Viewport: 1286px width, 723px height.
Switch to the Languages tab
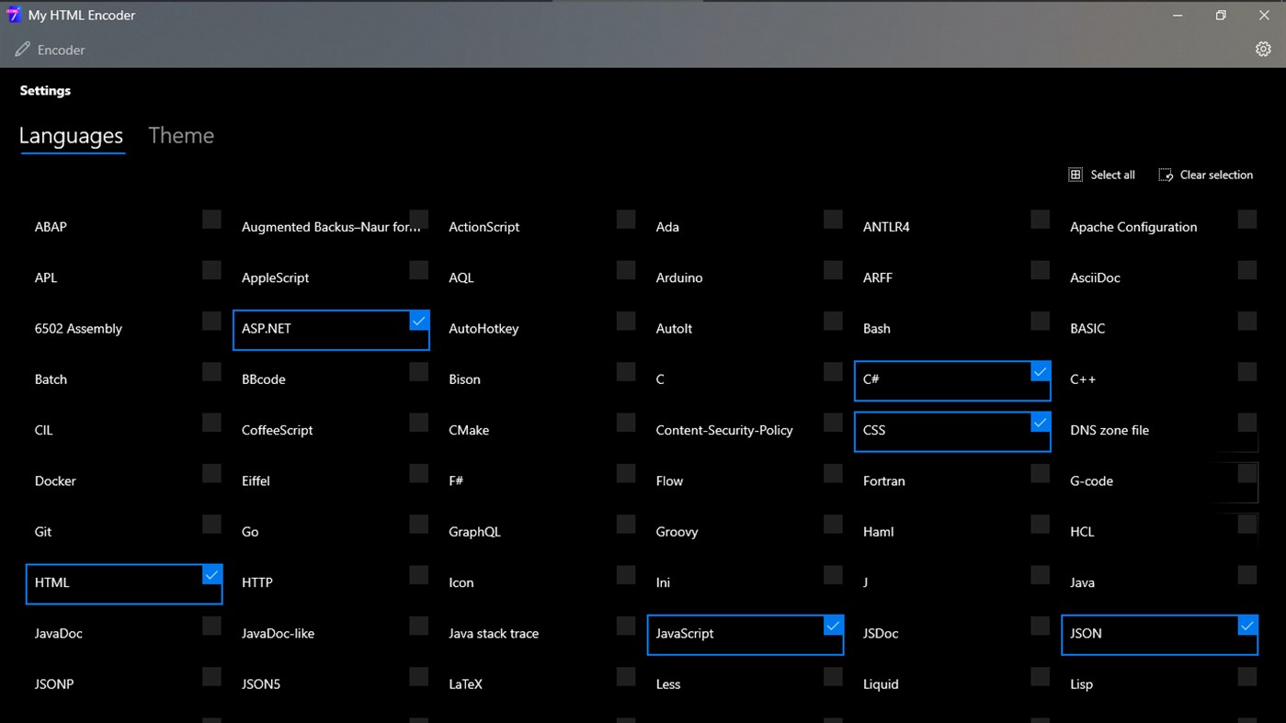[x=71, y=135]
